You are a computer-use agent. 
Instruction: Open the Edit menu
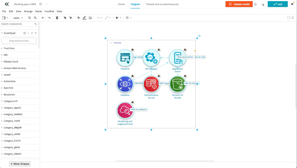pos(11,11)
